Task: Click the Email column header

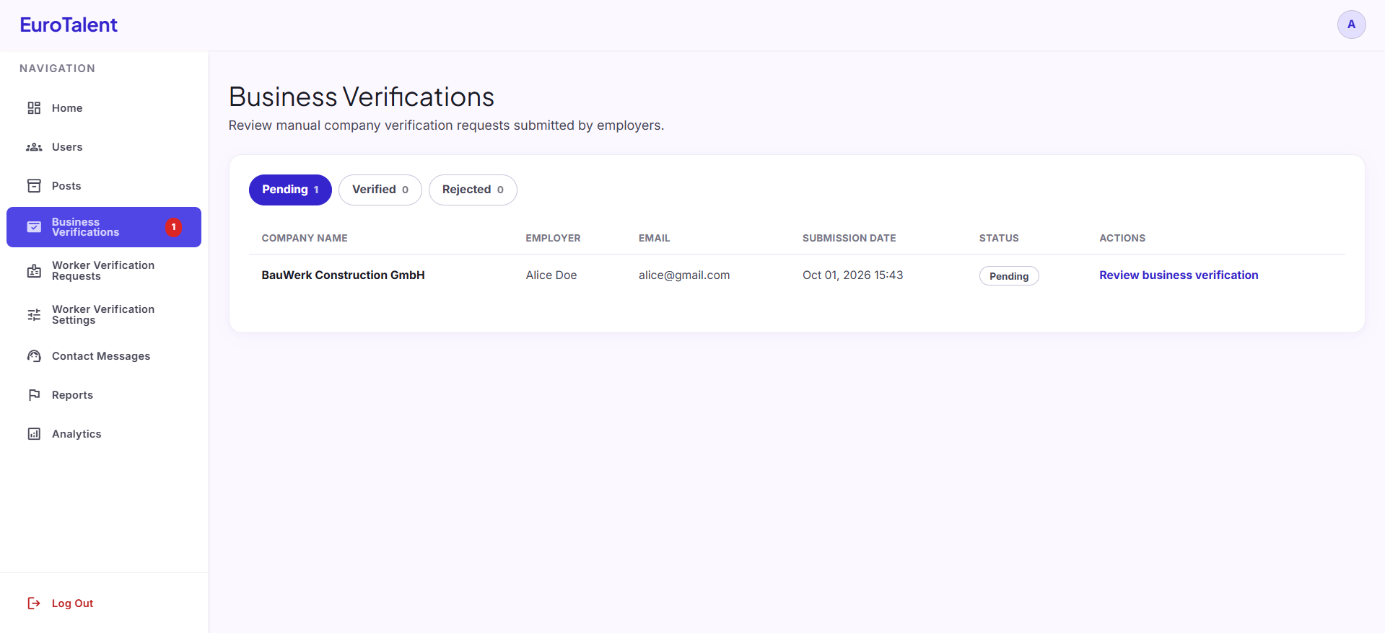Action: [x=654, y=238]
